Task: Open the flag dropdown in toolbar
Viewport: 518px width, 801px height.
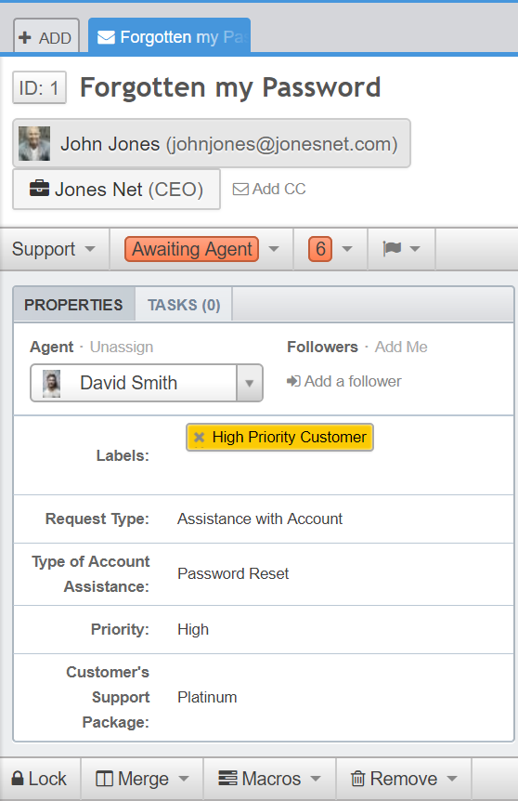Action: (x=401, y=249)
